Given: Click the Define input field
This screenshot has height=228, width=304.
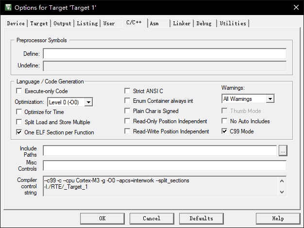Looking at the screenshot, I should [x=164, y=54].
